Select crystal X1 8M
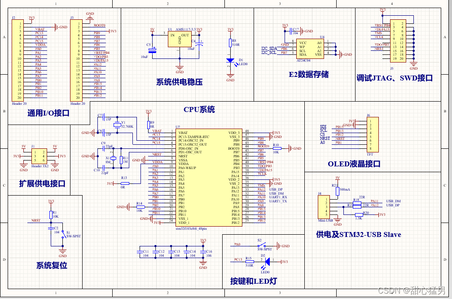The image size is (452, 299). [113, 158]
